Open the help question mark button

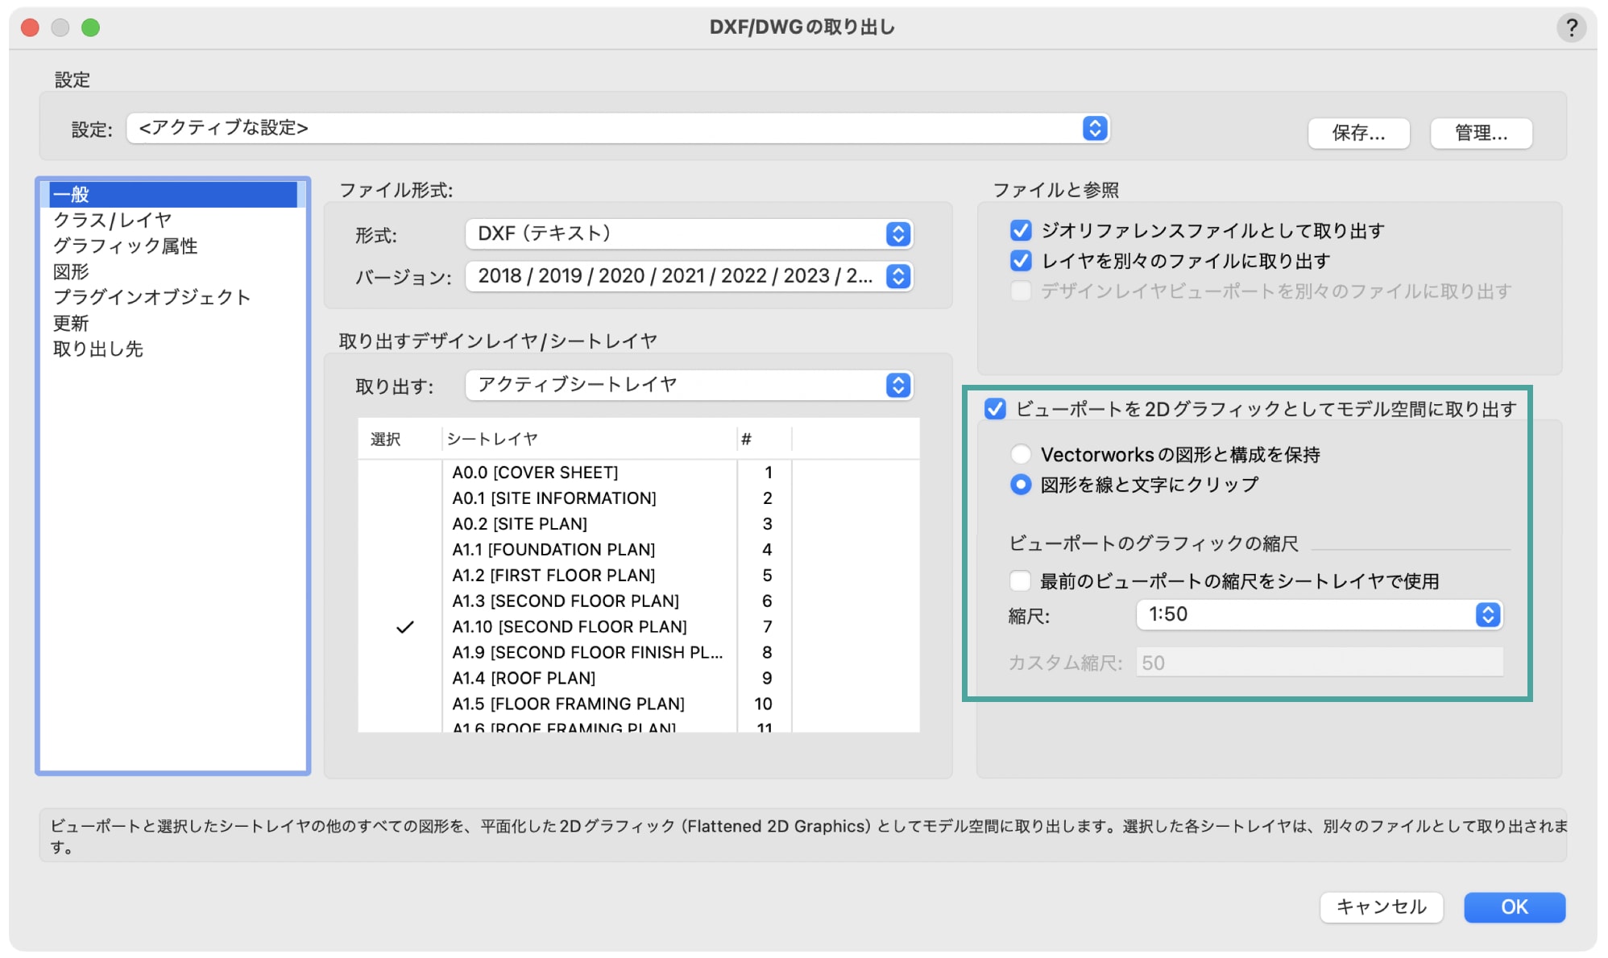pos(1570,27)
